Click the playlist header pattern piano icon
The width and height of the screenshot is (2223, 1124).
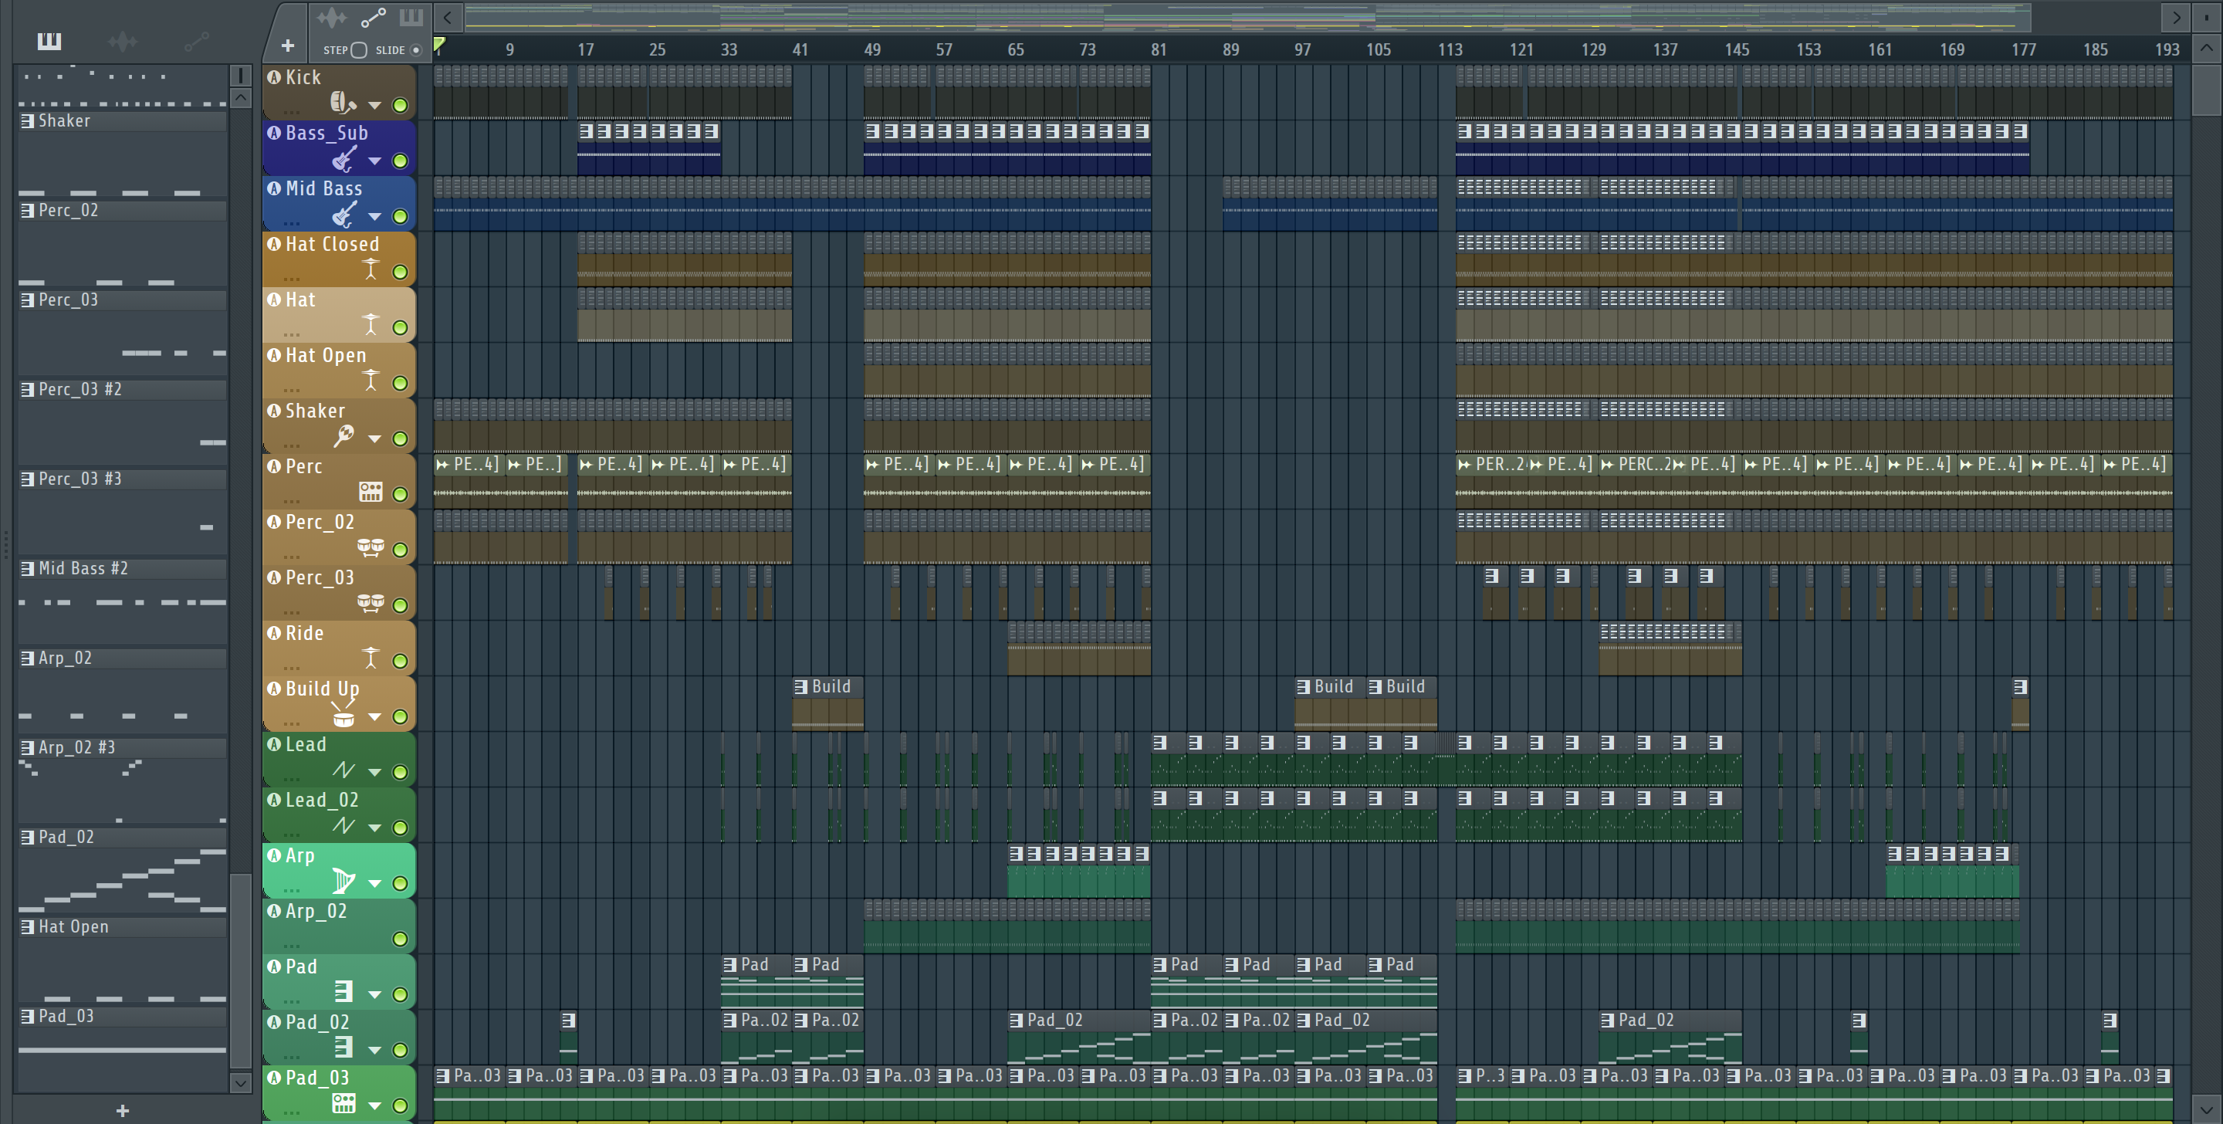coord(411,17)
